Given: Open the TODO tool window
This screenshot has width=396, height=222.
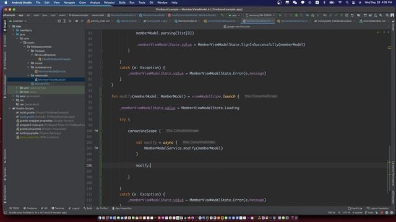Looking at the screenshot, I should pyautogui.click(x=14, y=208).
